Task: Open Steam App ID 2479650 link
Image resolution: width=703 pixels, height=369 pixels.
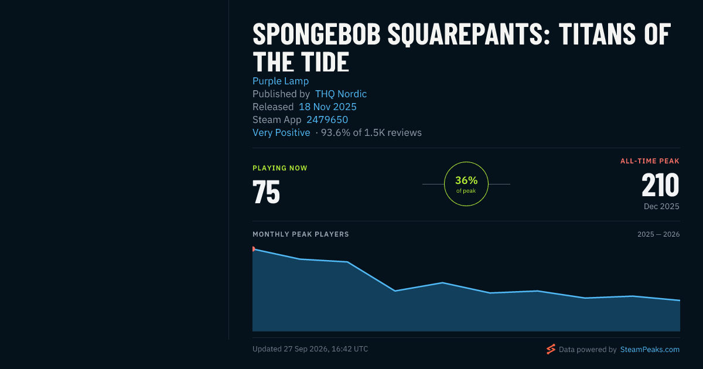Action: point(327,119)
